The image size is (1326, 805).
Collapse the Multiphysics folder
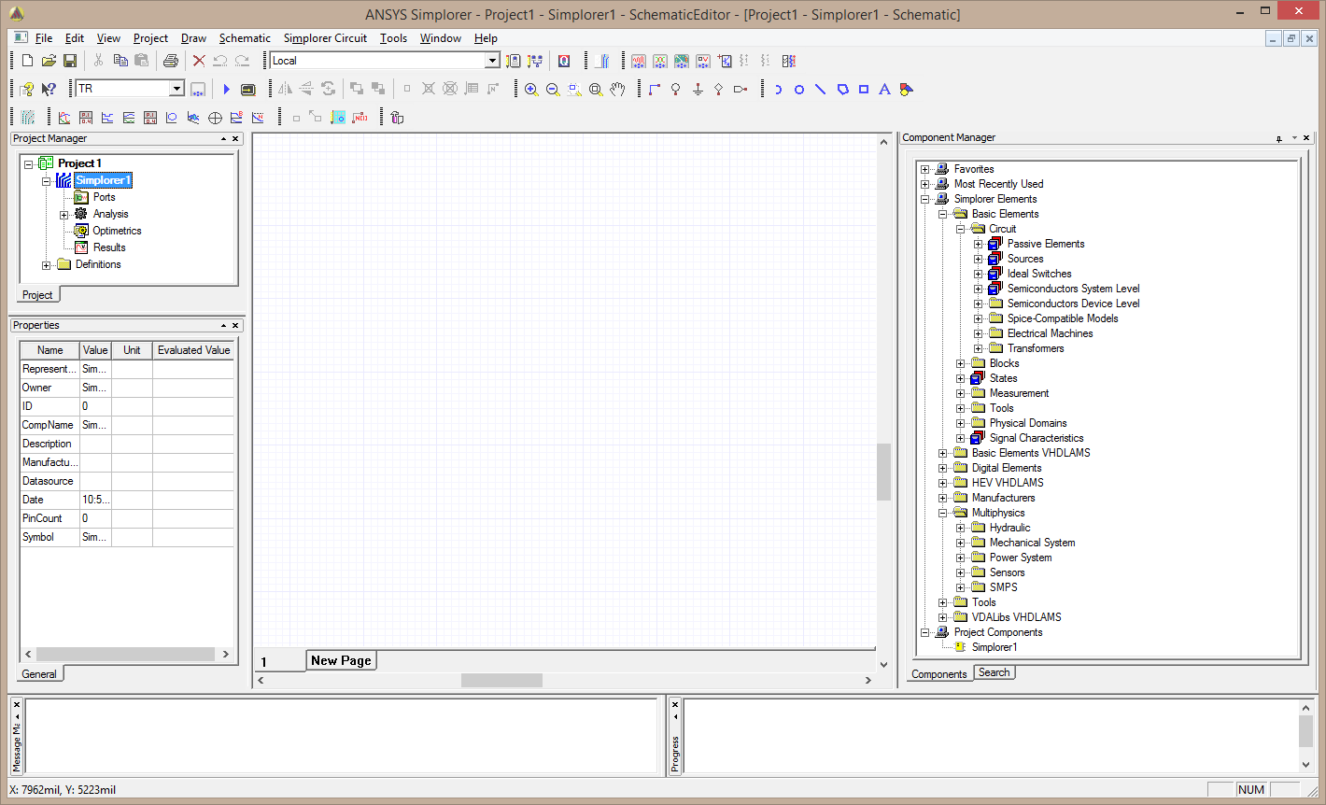coord(943,513)
